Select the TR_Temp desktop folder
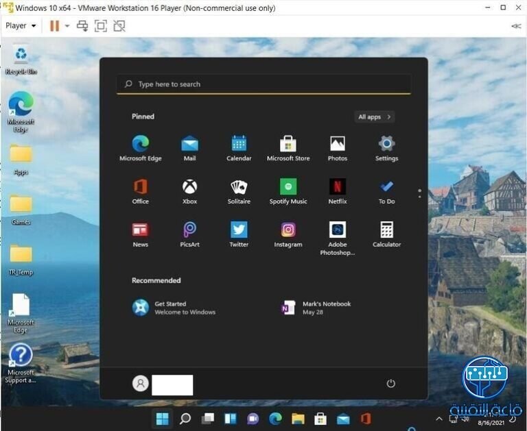The width and height of the screenshot is (527, 431). pyautogui.click(x=21, y=260)
